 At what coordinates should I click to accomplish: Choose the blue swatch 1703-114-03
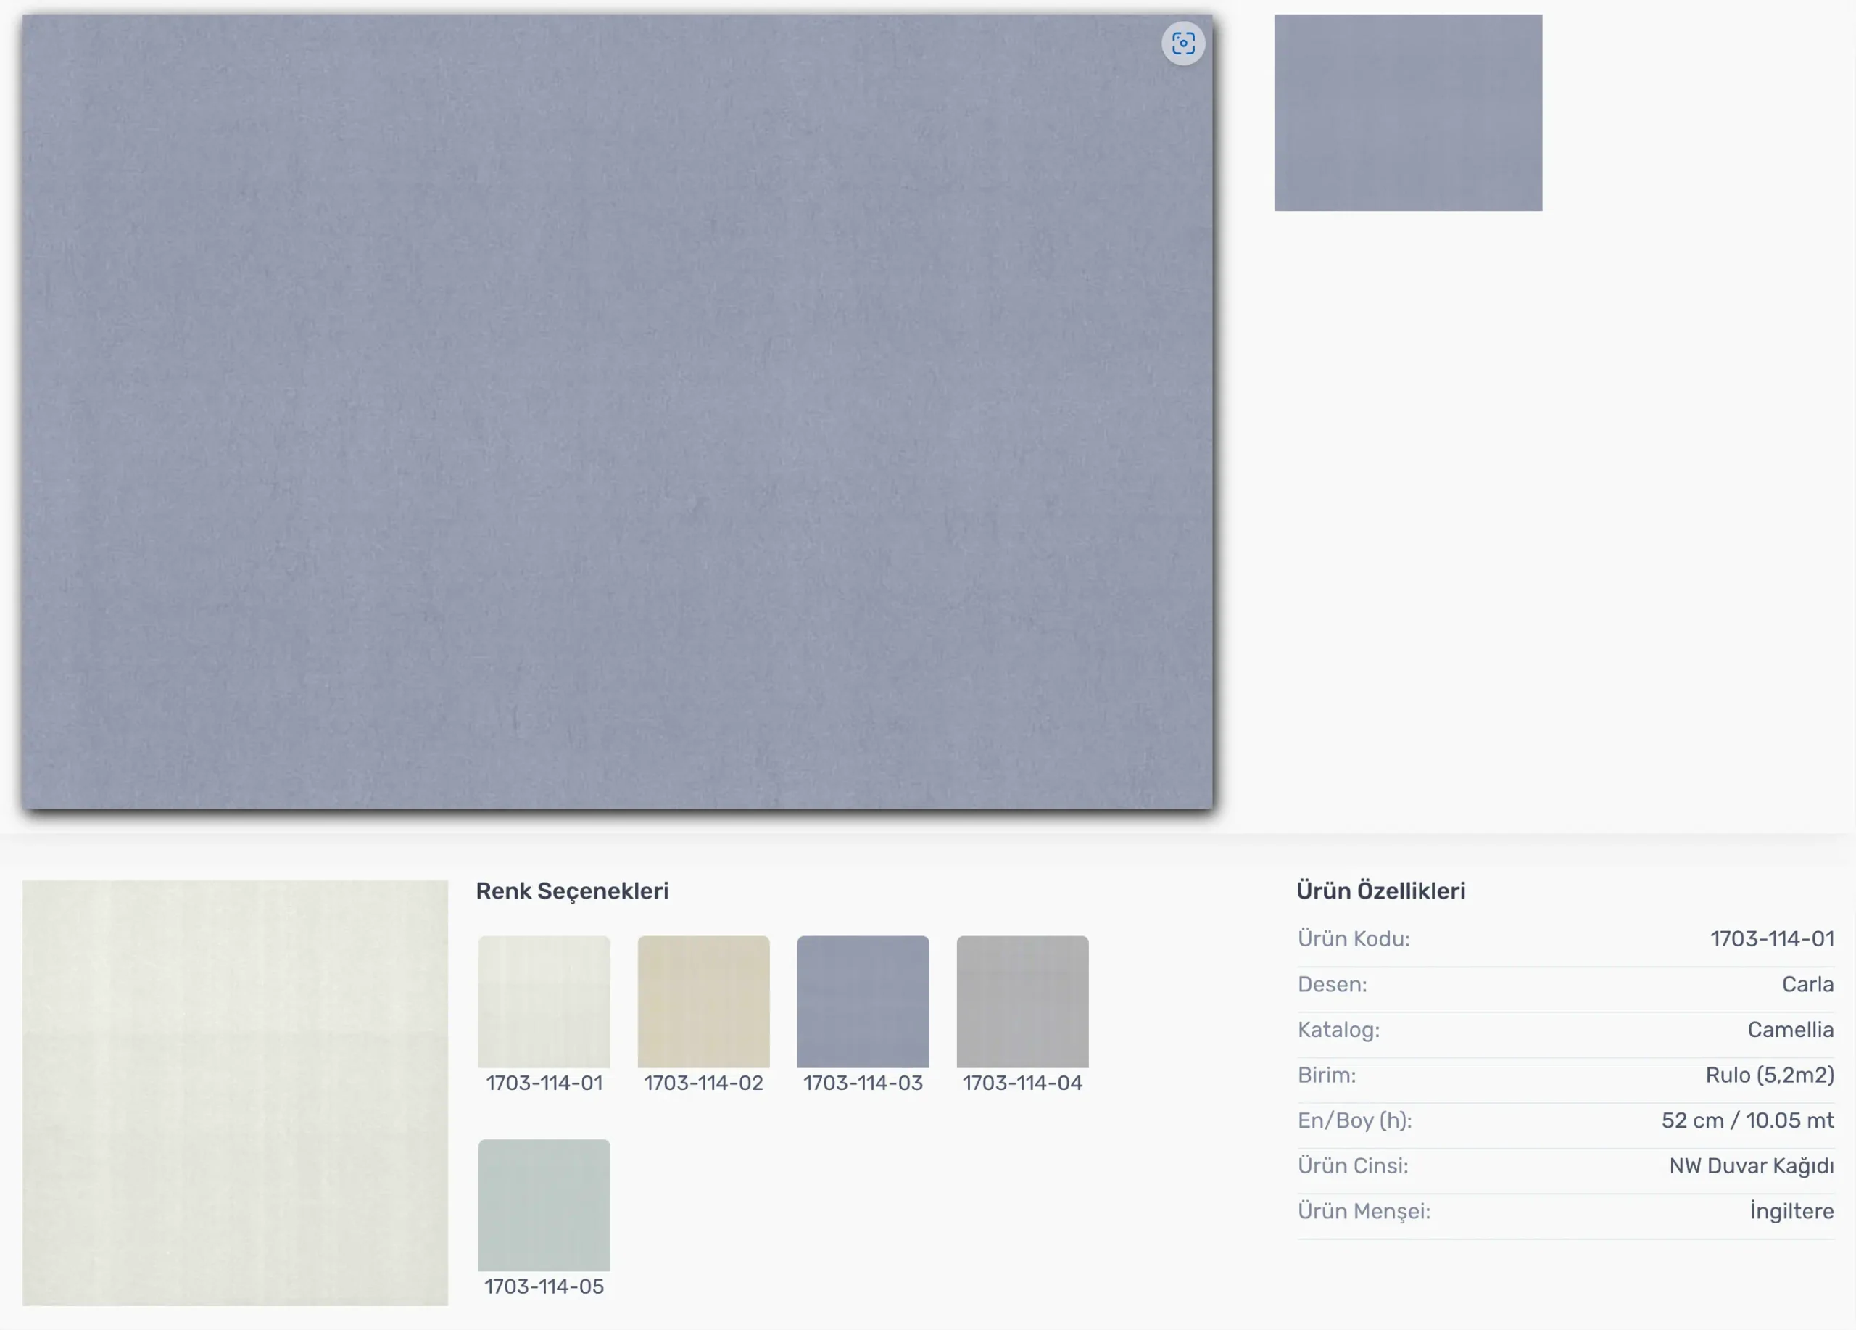tap(863, 1001)
